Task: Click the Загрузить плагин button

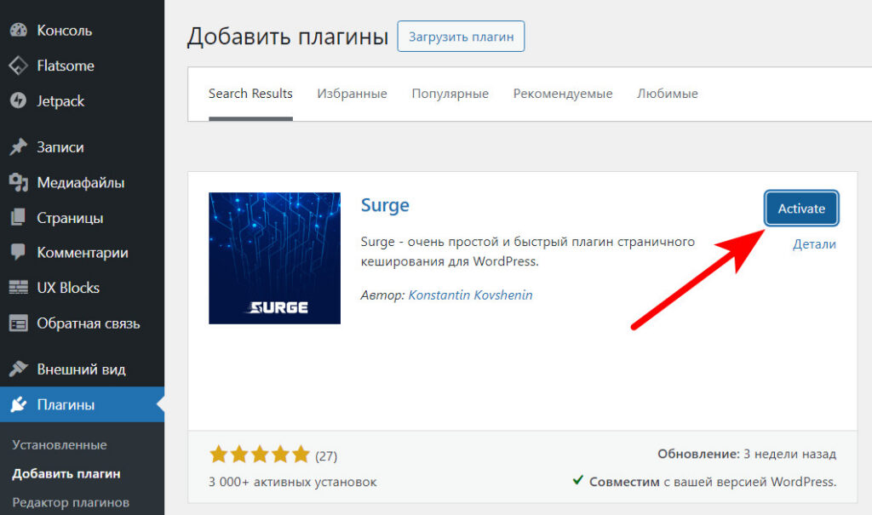Action: click(x=461, y=37)
